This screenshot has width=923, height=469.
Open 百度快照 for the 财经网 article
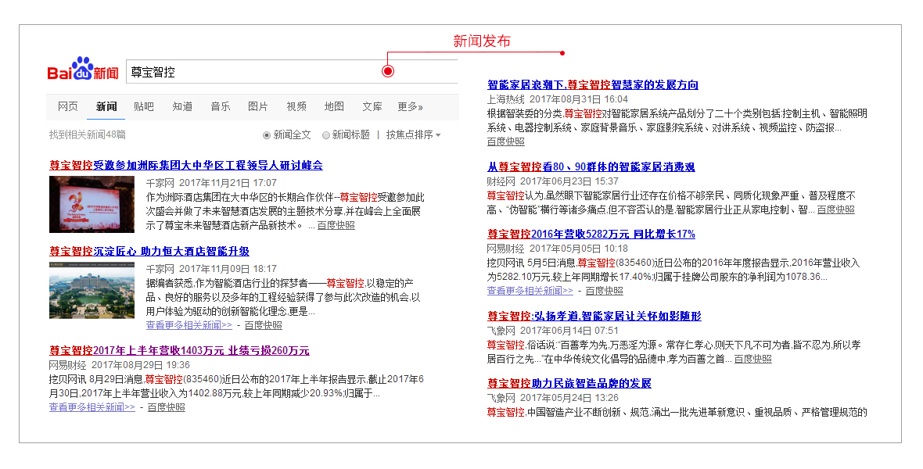836,210
